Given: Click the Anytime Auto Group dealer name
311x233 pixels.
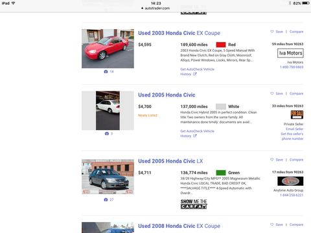Looking at the screenshot, I should (x=288, y=190).
